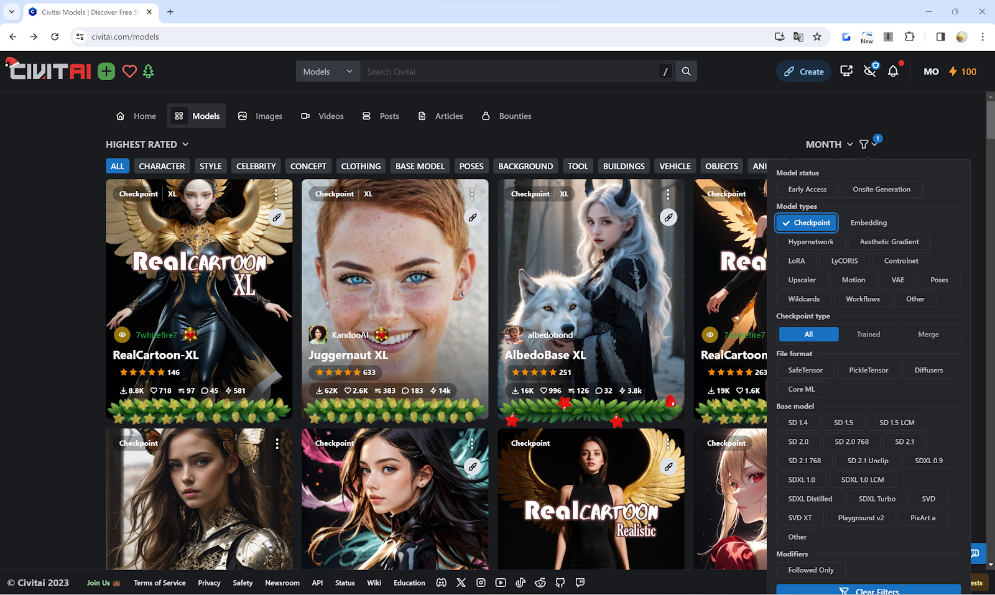Deselect the Checkpoint model type filter
Viewport: 995px width, 595px height.
tap(807, 223)
